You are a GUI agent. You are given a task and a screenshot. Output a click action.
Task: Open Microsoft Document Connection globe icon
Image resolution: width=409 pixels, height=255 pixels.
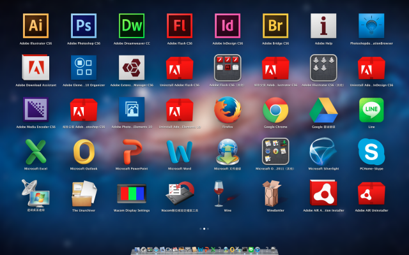click(x=228, y=152)
